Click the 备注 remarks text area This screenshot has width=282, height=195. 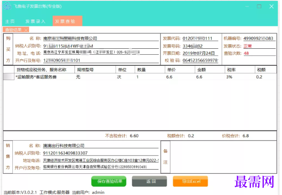(224, 157)
